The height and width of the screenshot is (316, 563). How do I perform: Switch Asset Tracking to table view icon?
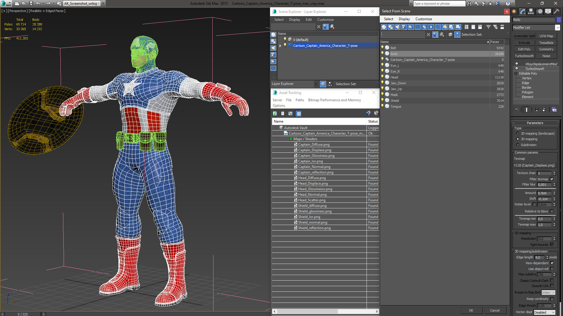(x=299, y=114)
